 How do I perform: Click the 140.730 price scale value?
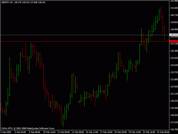[x=174, y=15]
